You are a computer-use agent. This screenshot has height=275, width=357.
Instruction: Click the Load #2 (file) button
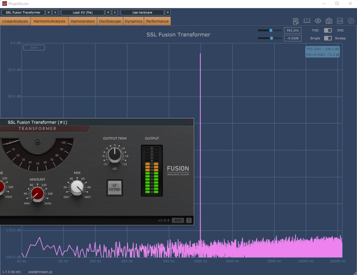point(83,13)
